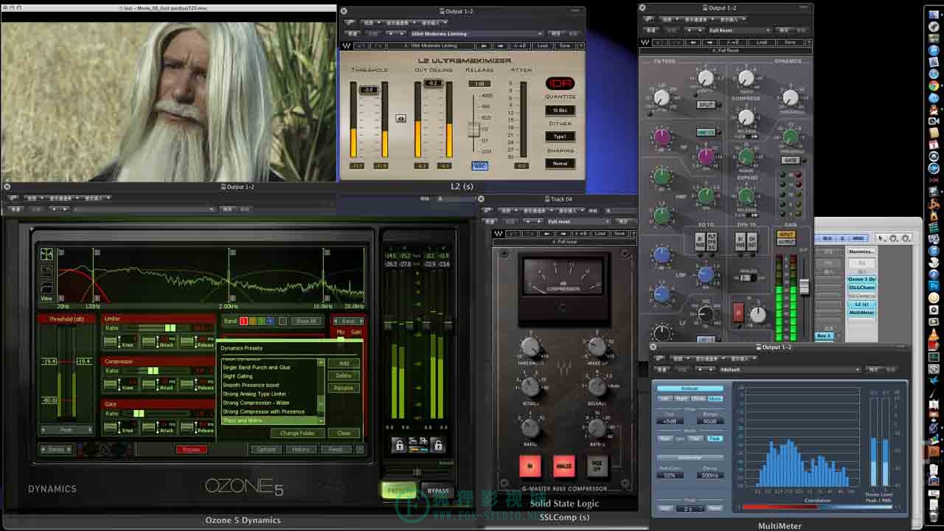
Task: Toggle FADE OFF button on SSL compressor
Action: click(597, 465)
